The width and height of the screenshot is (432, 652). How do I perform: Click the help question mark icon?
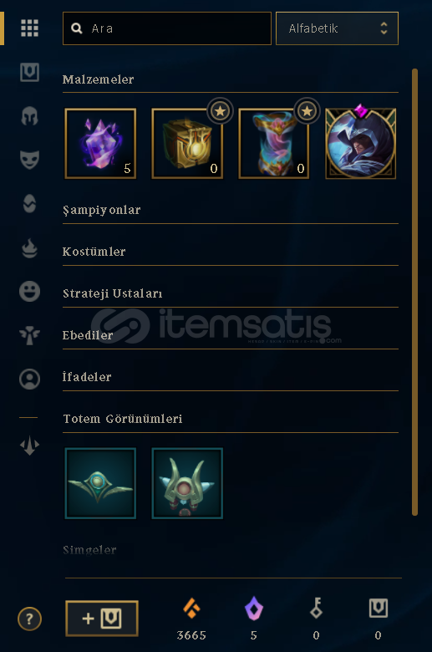pos(29,619)
